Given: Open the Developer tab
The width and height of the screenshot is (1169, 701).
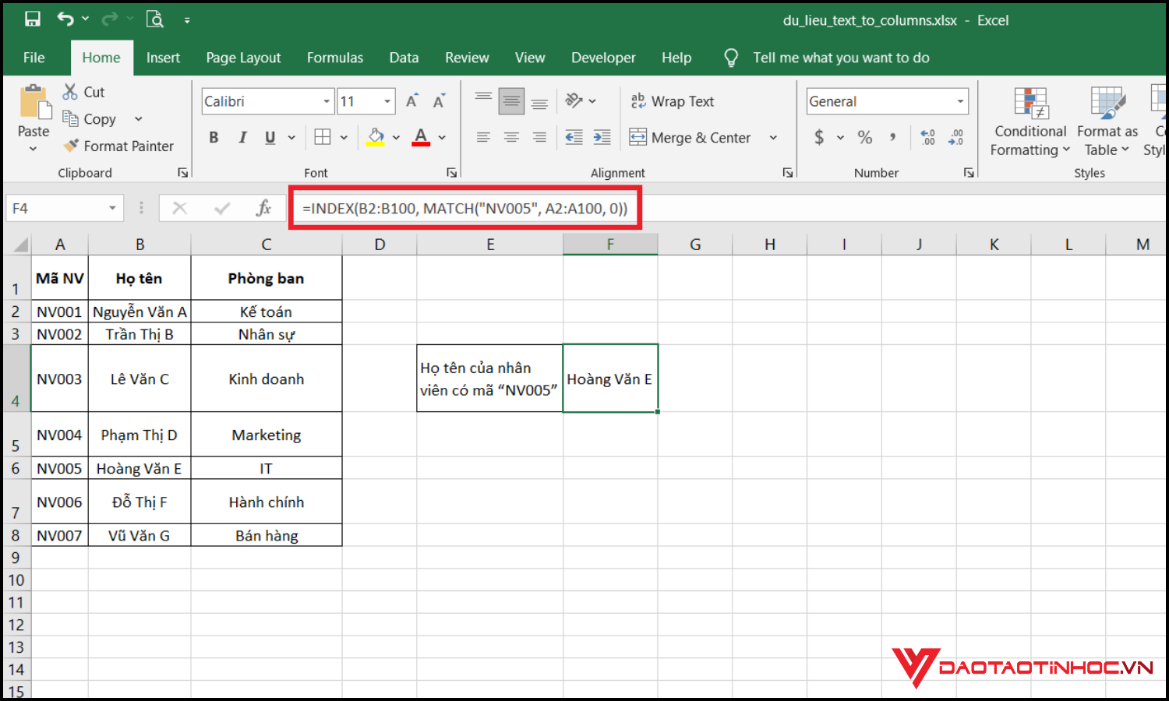Looking at the screenshot, I should coord(603,58).
